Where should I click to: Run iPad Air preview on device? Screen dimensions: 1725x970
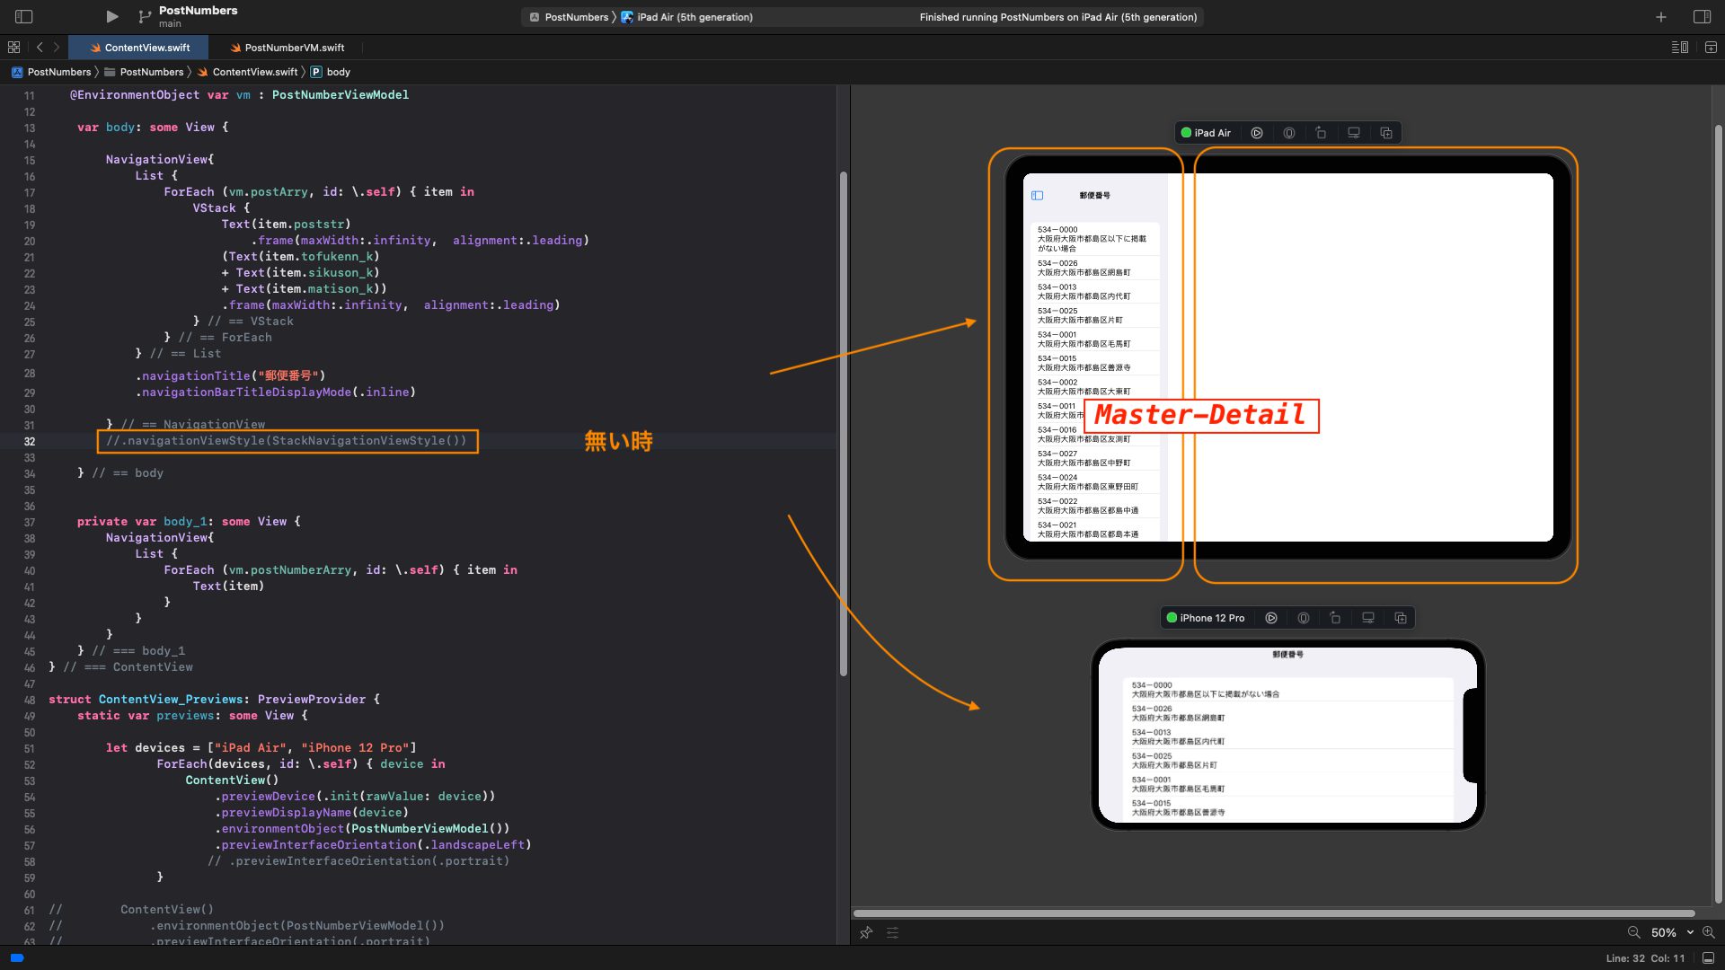pyautogui.click(x=1354, y=133)
